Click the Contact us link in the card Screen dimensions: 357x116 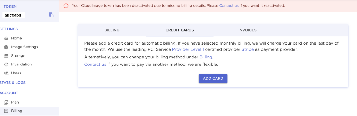pos(95,65)
